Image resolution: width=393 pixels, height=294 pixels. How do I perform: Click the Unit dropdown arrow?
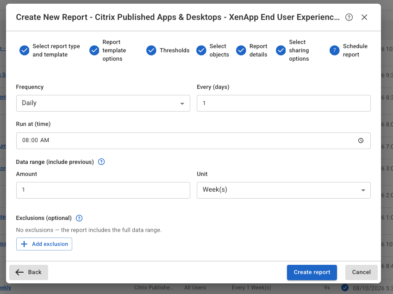coord(363,190)
